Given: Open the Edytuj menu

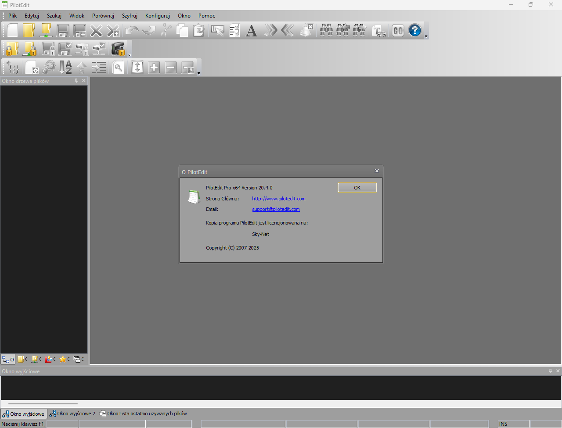Looking at the screenshot, I should 32,16.
